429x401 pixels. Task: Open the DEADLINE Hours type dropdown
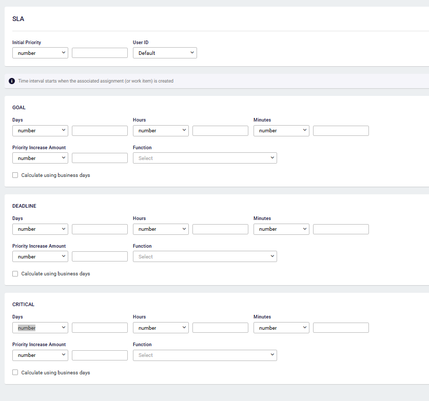coord(161,229)
